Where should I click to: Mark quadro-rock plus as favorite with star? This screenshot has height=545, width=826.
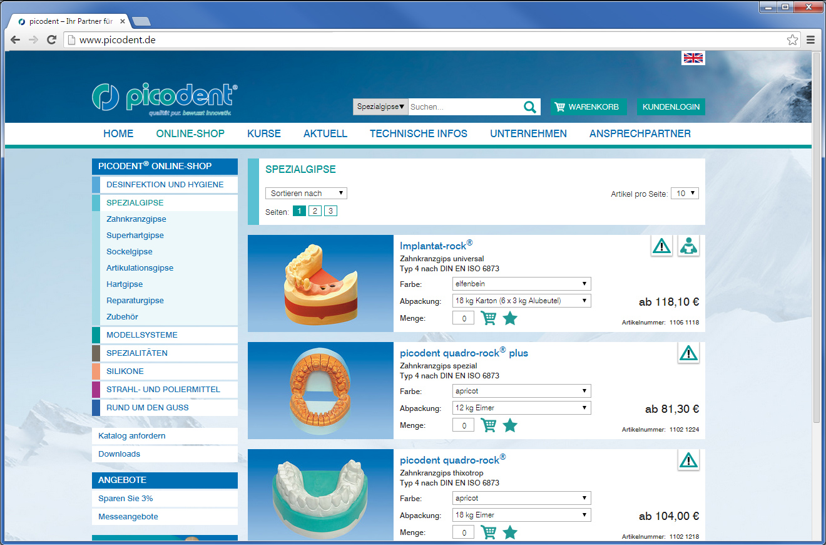pos(510,425)
